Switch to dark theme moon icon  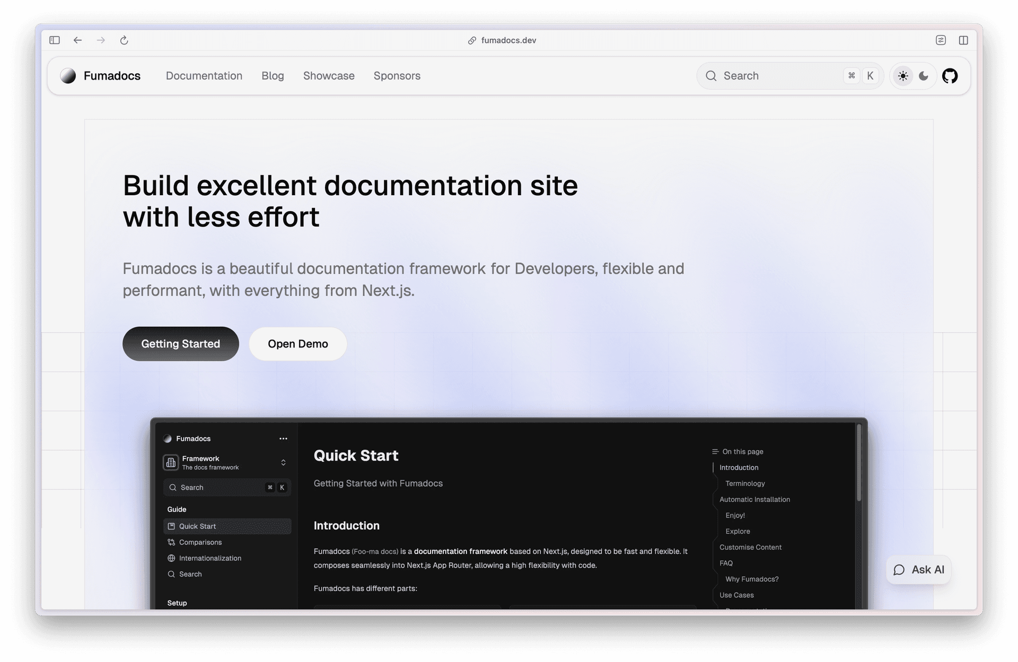(x=924, y=76)
